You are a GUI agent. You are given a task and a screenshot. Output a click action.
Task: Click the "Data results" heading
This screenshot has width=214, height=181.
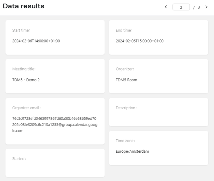click(24, 6)
